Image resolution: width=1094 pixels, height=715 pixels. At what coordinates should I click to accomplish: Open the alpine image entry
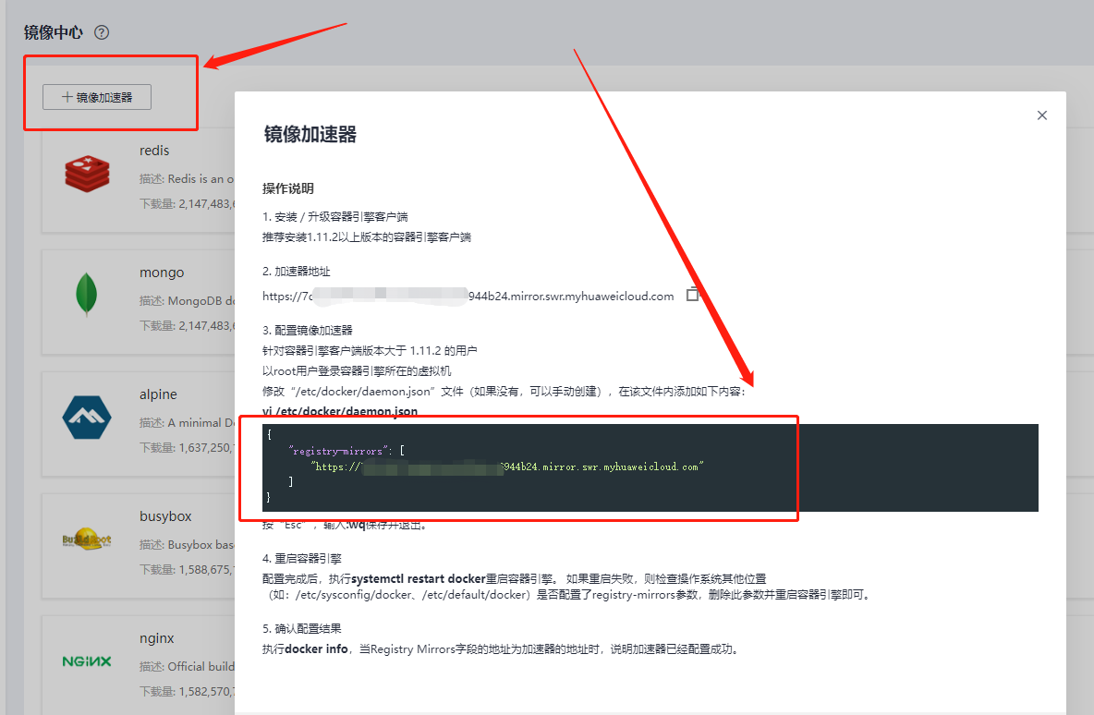158,394
